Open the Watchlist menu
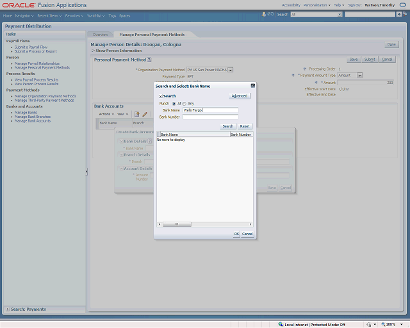Image resolution: width=410 pixels, height=328 pixels. pyautogui.click(x=95, y=15)
